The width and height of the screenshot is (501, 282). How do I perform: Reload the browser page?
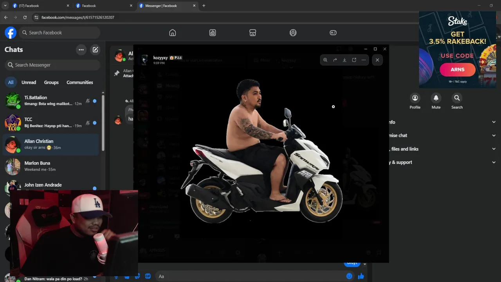(25, 17)
